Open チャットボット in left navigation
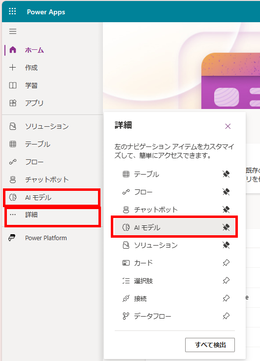The image size is (260, 361). coord(52,180)
